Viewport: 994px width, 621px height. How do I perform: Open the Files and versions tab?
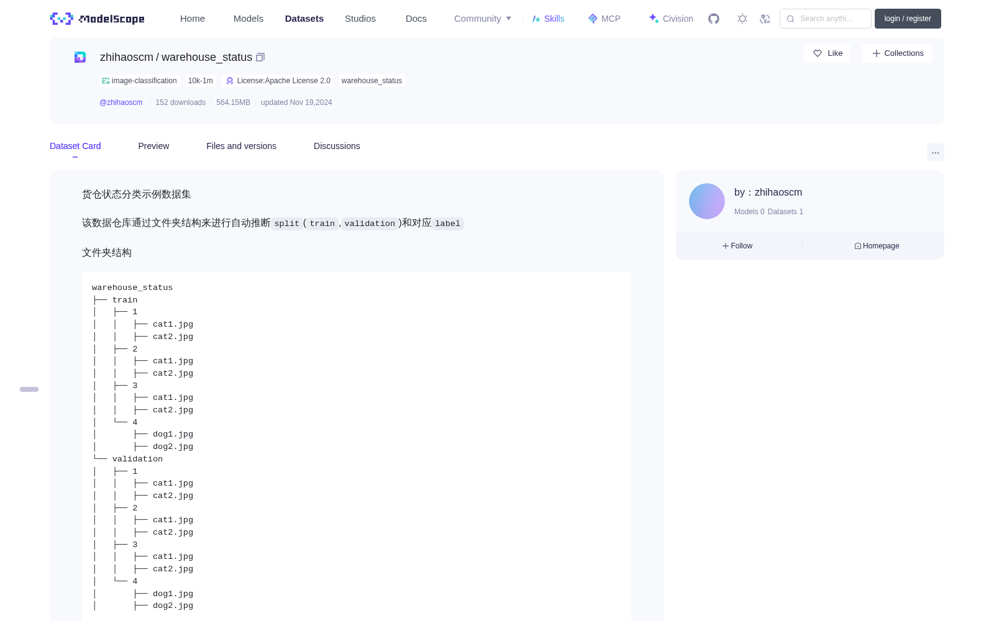click(x=241, y=146)
